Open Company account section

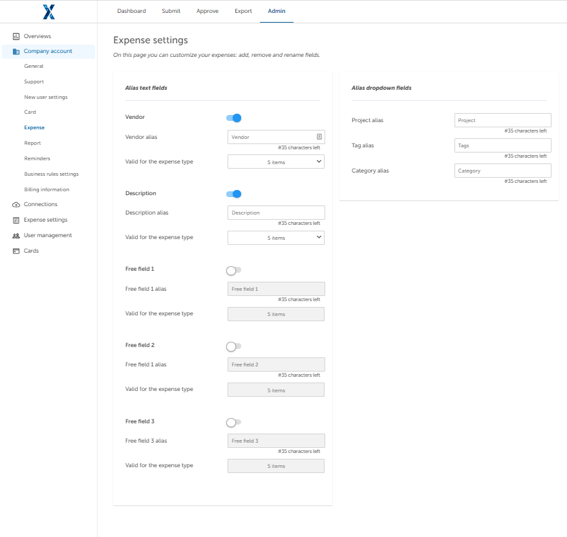click(x=48, y=51)
